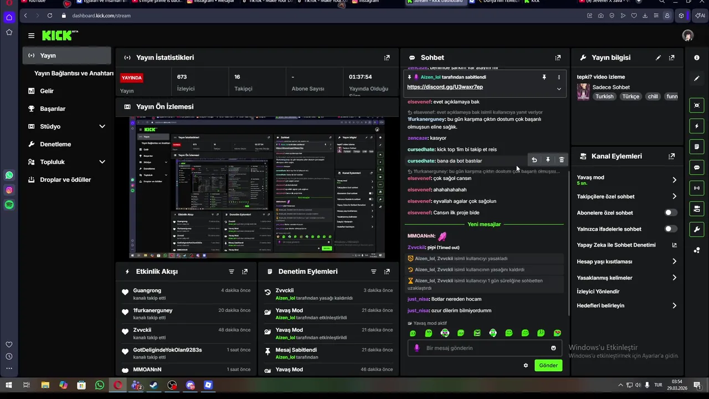709x399 pixels.
Task: Pop out the Denetim Eylemleri panel
Action: pyautogui.click(x=387, y=272)
